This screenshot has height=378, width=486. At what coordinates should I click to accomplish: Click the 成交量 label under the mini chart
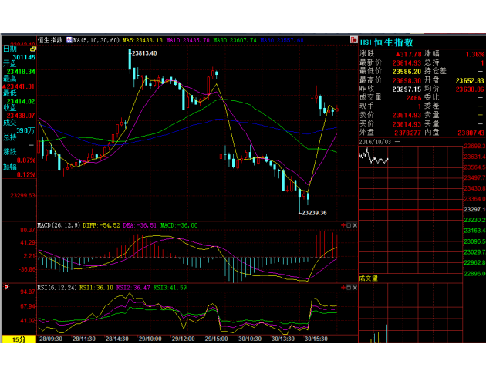pos(369,278)
